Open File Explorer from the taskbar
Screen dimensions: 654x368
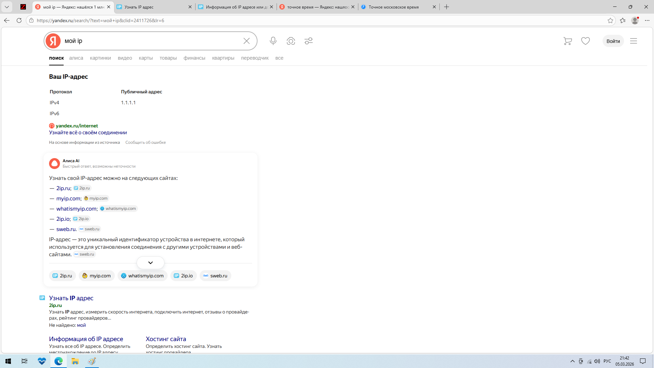click(75, 361)
